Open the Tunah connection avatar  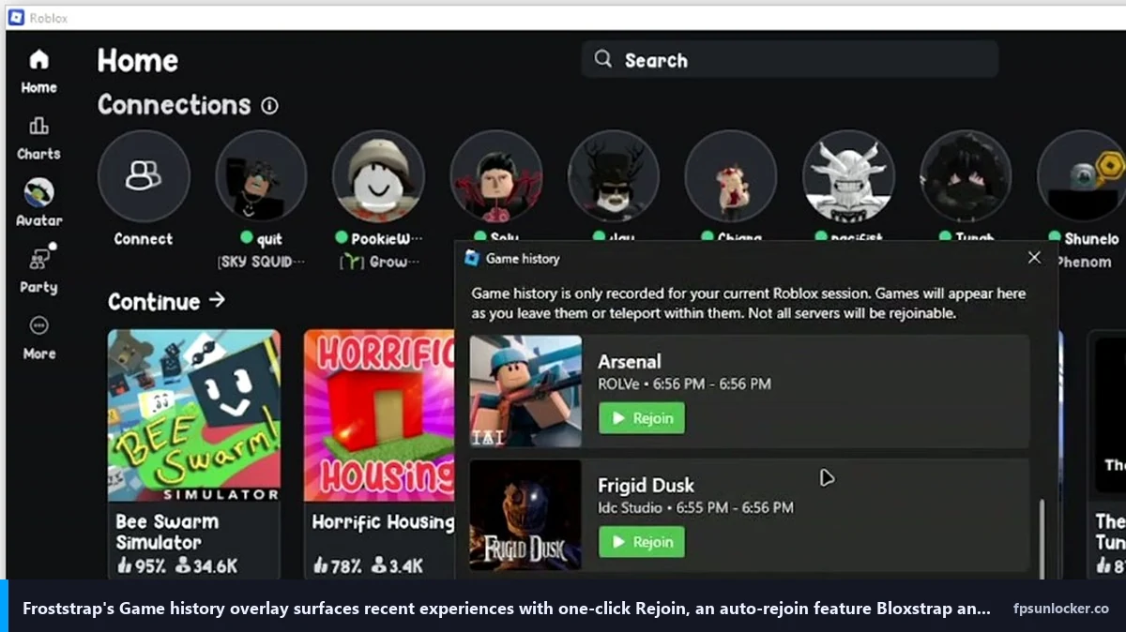(x=966, y=175)
